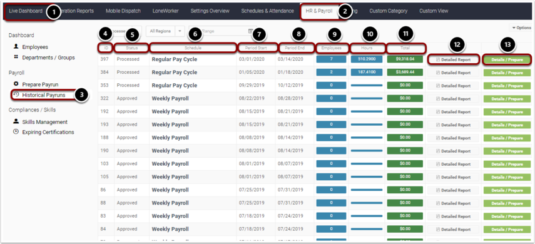Click the Processed status in row 353
The width and height of the screenshot is (535, 244).
click(128, 85)
